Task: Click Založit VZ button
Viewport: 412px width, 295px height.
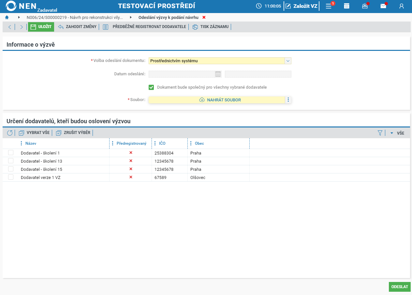Action: click(x=301, y=6)
